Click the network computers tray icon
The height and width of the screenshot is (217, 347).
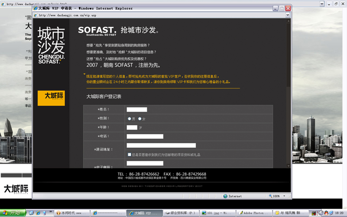(x=331, y=213)
